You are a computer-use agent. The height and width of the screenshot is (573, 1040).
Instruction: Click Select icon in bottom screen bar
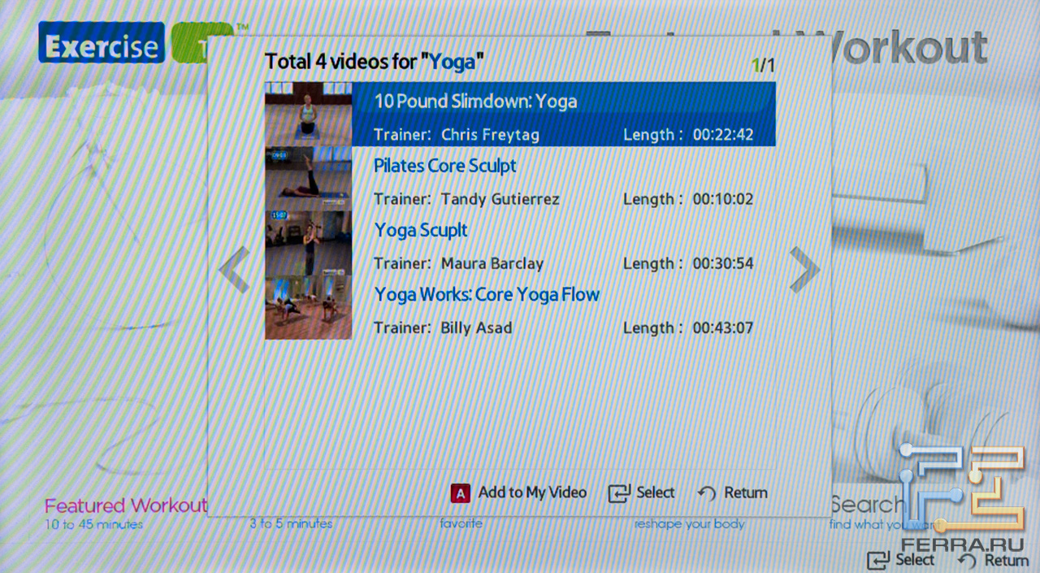pos(879,560)
